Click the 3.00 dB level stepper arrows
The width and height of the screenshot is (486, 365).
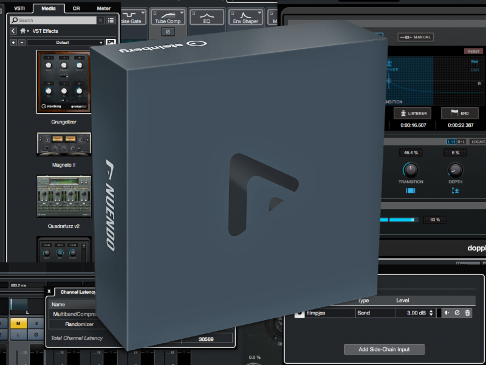(x=431, y=313)
